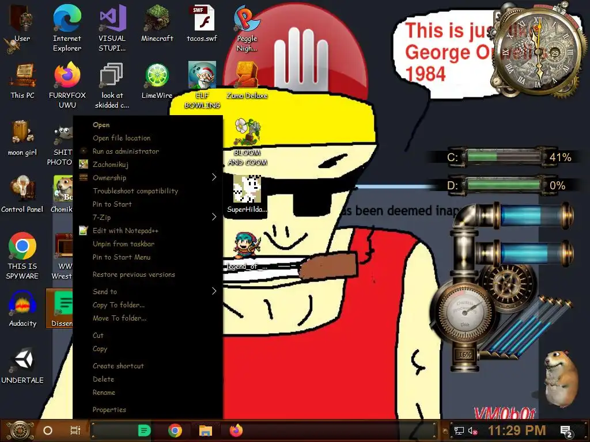
Task: Click the steampunk clock widget
Action: point(538,51)
